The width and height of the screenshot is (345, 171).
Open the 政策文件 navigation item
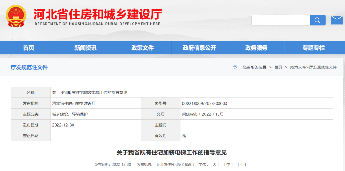point(142,48)
